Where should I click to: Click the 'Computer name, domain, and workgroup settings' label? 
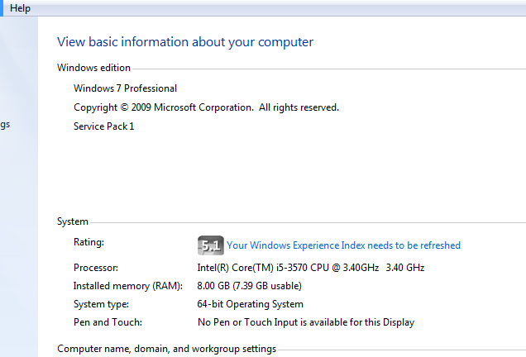point(167,349)
